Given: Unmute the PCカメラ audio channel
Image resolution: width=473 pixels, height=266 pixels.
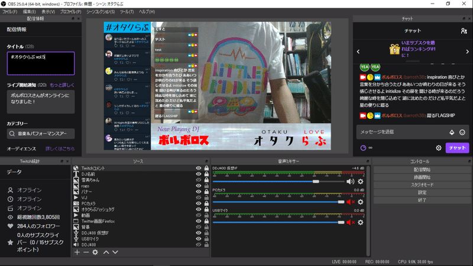Looking at the screenshot, I should [x=350, y=202].
